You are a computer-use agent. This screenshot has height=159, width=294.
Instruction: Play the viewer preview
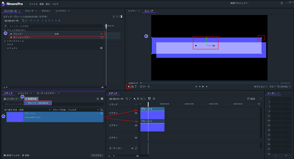(203, 87)
